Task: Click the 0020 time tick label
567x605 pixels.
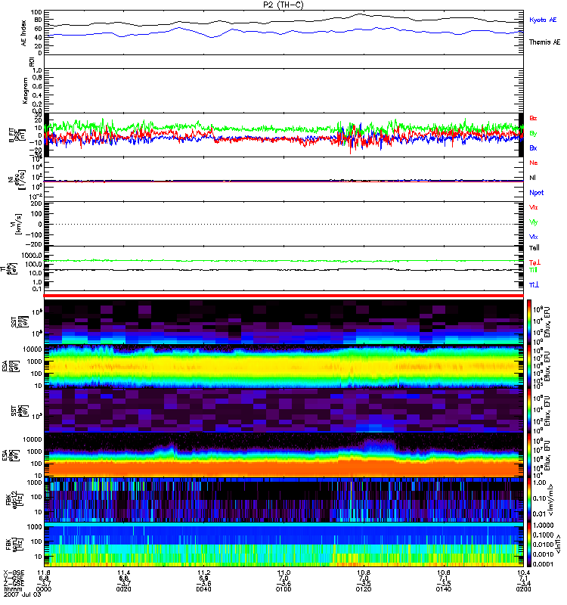Action: (x=124, y=589)
